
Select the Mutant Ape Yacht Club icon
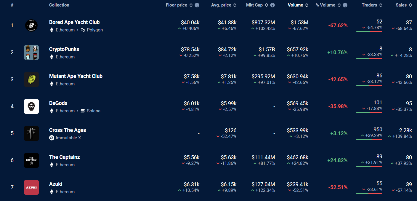click(x=31, y=79)
